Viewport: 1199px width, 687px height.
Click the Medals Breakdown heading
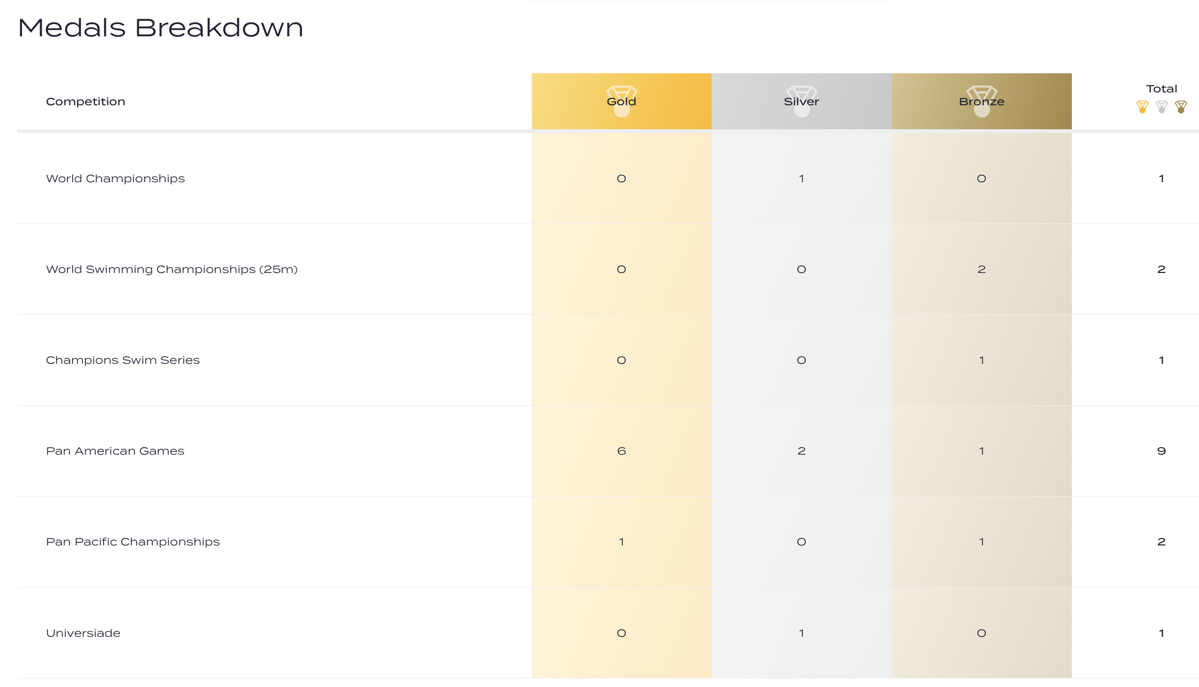pos(160,28)
